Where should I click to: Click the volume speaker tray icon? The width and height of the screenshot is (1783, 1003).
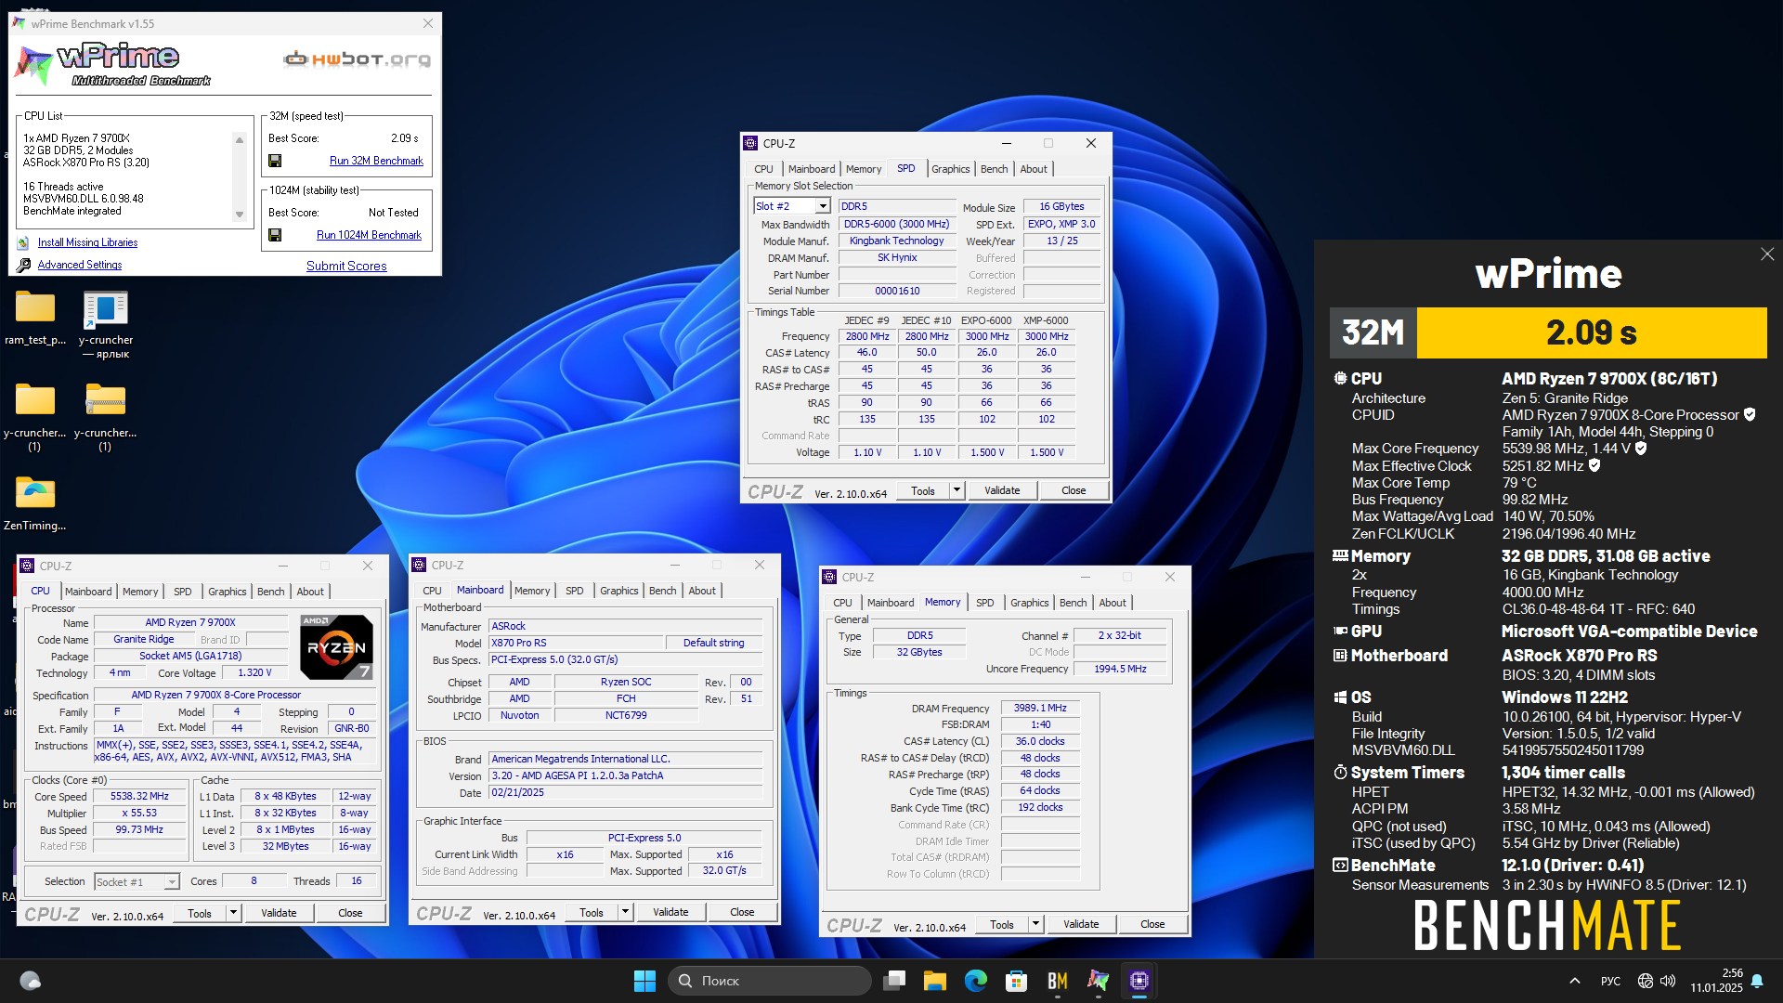(x=1668, y=981)
